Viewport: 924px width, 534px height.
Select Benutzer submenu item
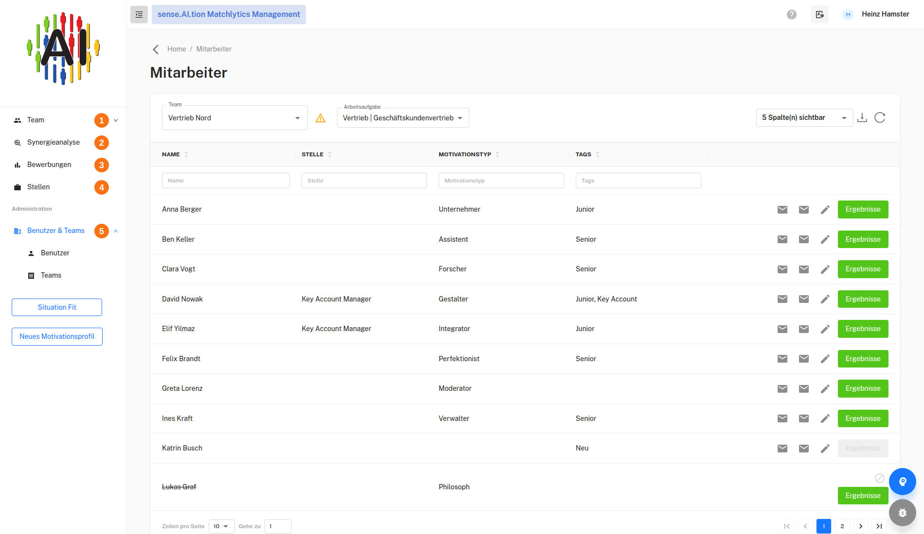pyautogui.click(x=55, y=253)
